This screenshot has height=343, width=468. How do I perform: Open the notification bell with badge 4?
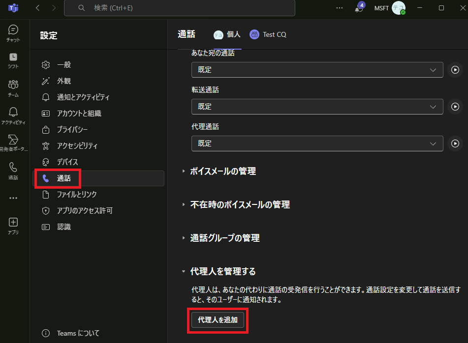(359, 8)
